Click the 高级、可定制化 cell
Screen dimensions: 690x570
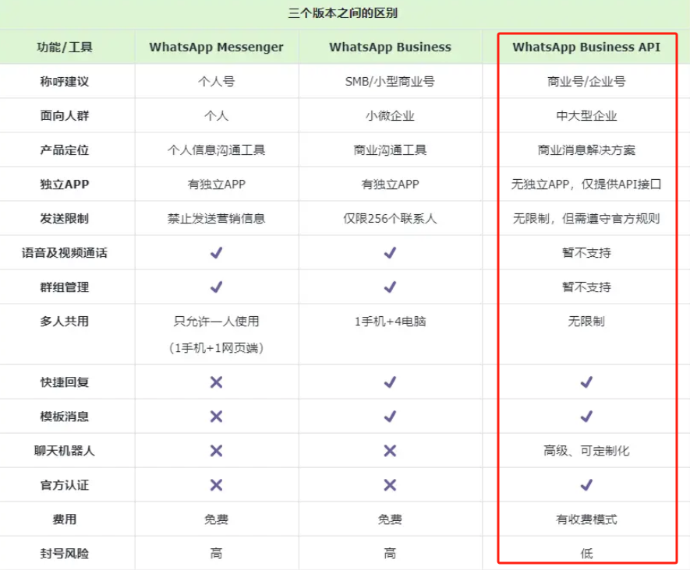tap(586, 451)
